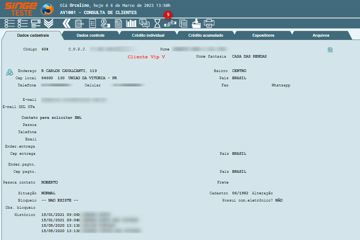Screen dimensions: 360x240
Task: Click the download tray icon
Action: tap(196, 24)
